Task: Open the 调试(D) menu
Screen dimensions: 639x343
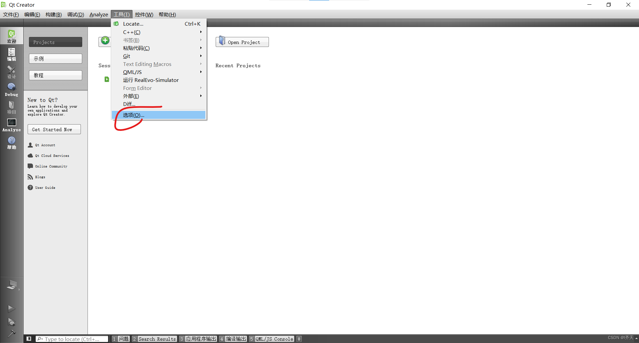Action: click(76, 15)
